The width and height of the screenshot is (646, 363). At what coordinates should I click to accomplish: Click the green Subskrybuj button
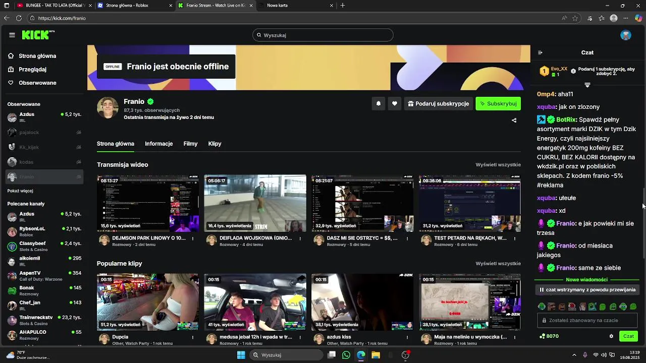[x=498, y=103]
